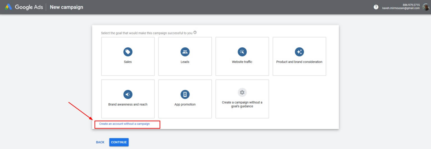Click the goal selection prompt text
The height and width of the screenshot is (149, 431).
pyautogui.click(x=147, y=33)
